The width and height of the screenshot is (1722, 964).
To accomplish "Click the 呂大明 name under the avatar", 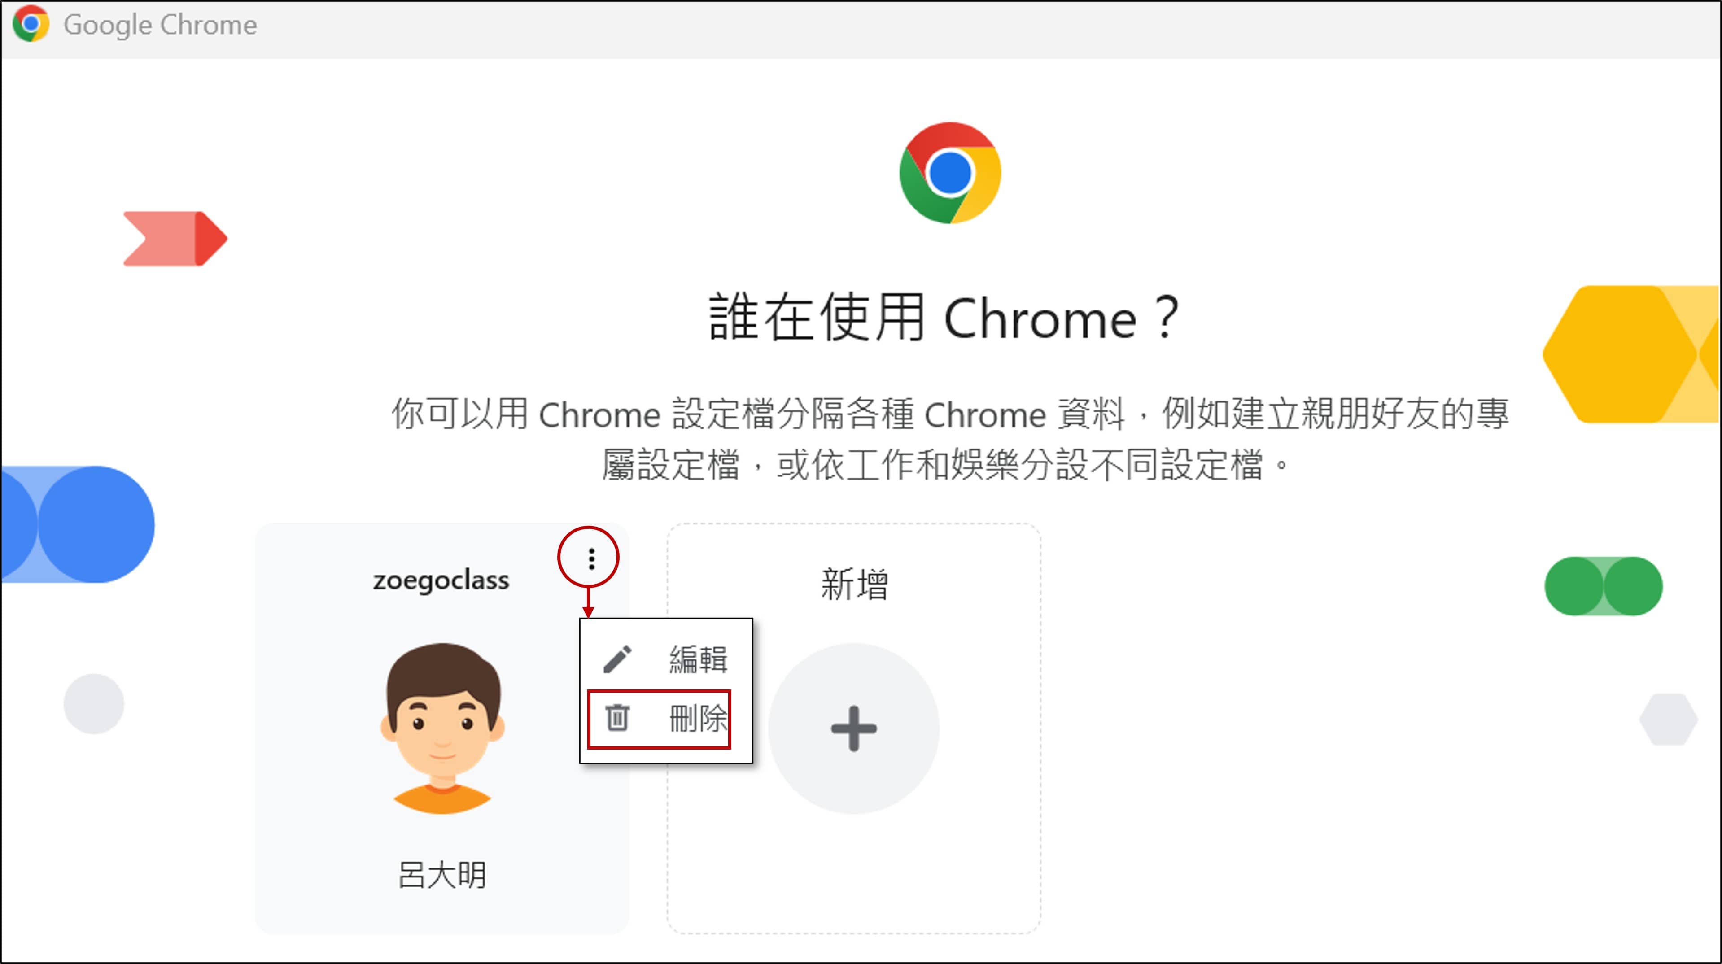I will [x=442, y=874].
